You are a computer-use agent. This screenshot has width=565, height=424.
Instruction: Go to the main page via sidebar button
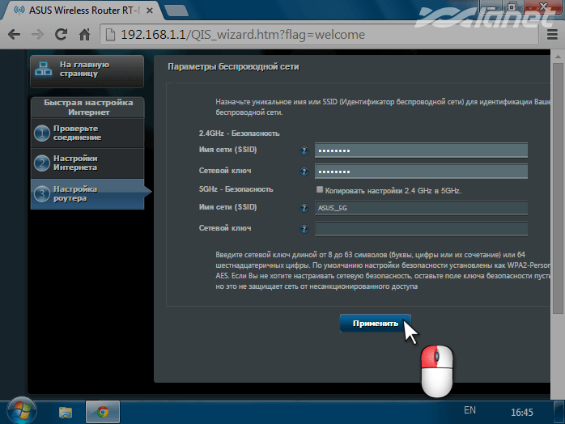click(x=86, y=70)
